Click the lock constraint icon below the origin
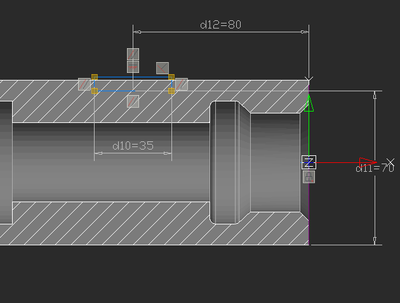400x303 pixels. (x=309, y=177)
